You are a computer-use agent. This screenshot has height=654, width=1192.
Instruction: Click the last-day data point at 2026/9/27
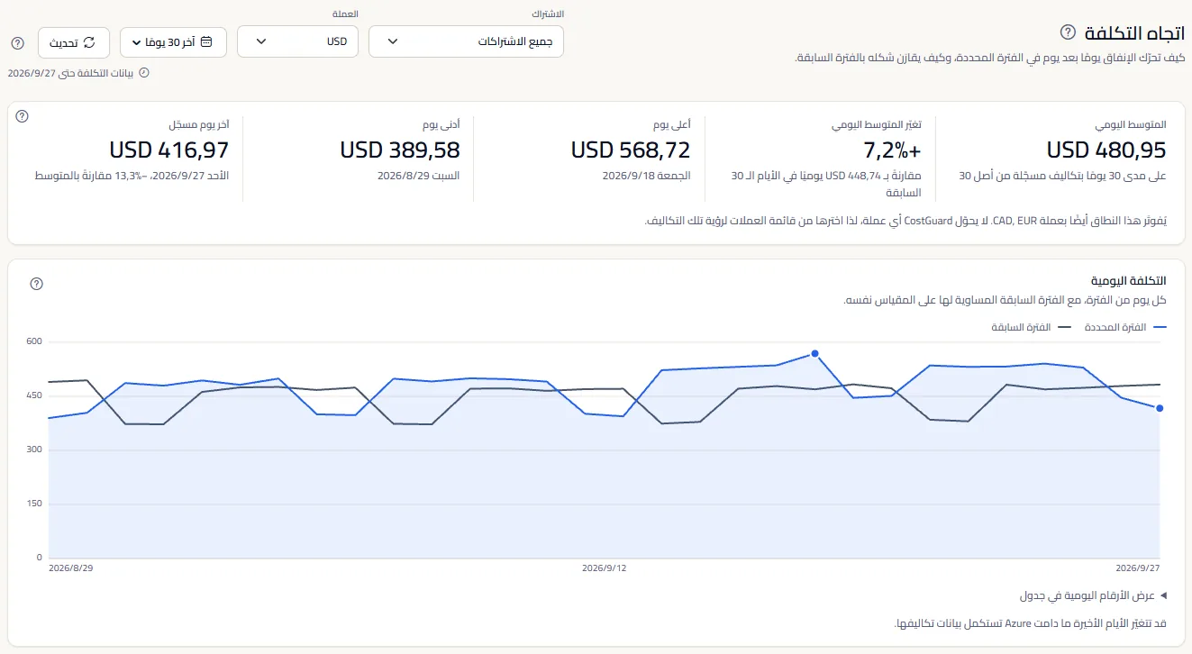pyautogui.click(x=1160, y=408)
